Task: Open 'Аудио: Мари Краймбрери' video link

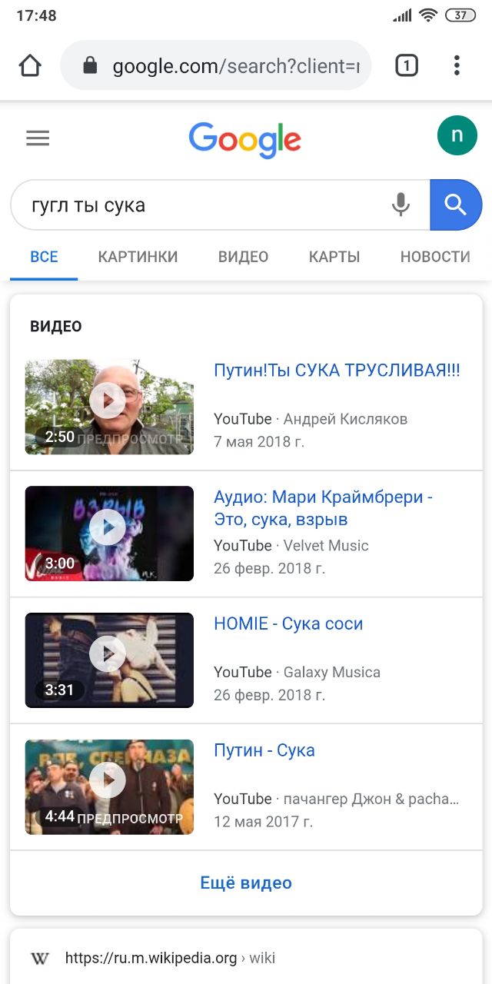Action: coord(323,508)
